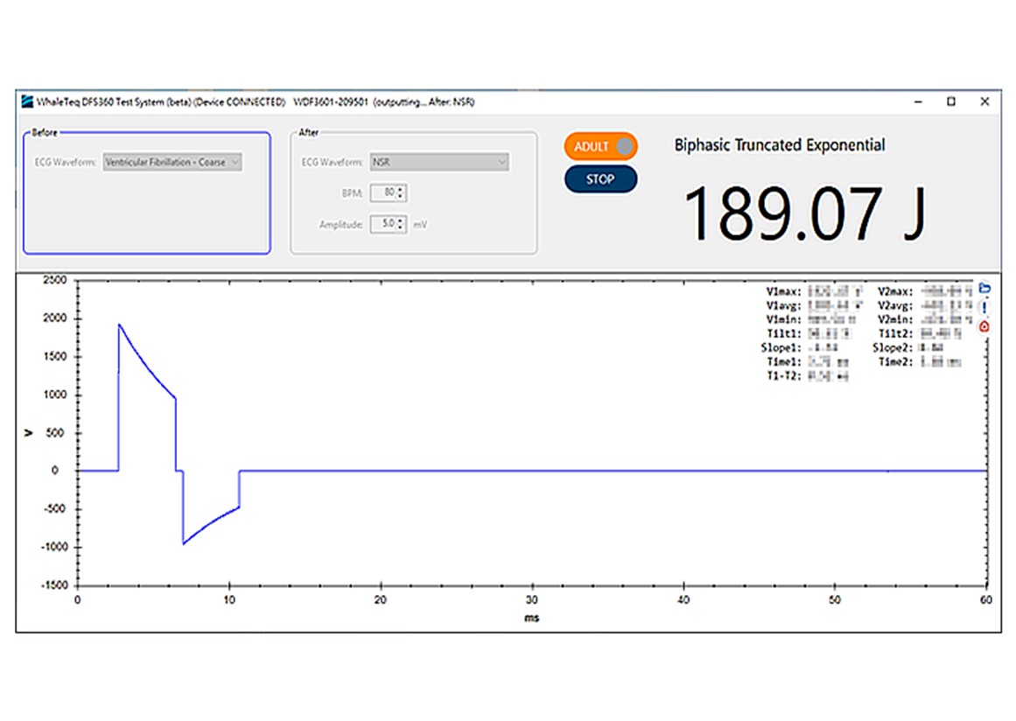Click the negative phase of the waveform
Viewport: 1016px width, 721px height.
[x=185, y=542]
